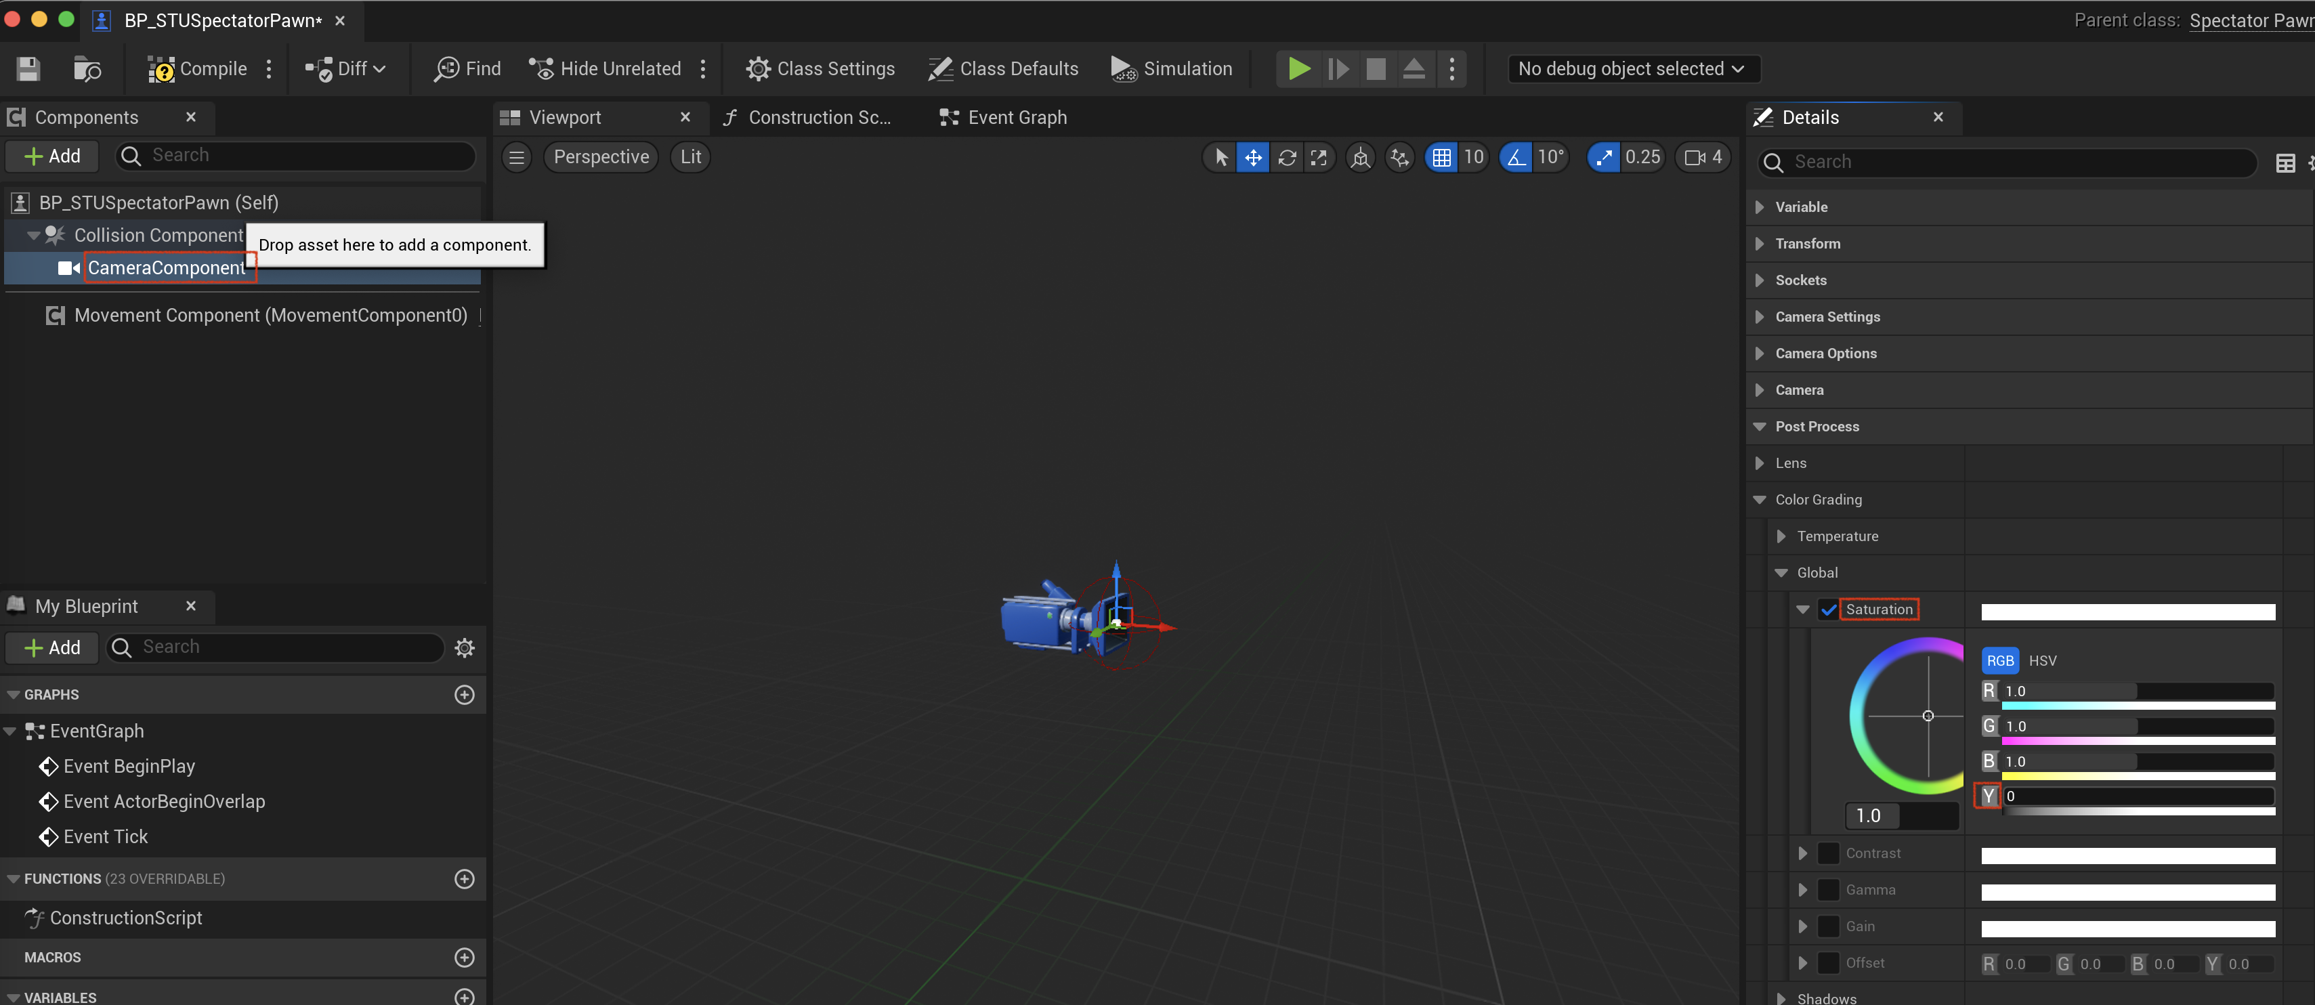This screenshot has width=2315, height=1005.
Task: Expand Camera Options section
Action: 1760,354
